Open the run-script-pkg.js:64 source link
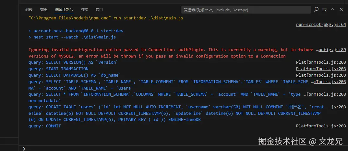Viewport: 348px width, 151px height. pos(321,24)
